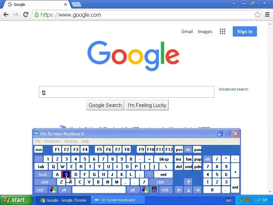Toggle the right shft key
Viewport: 273px width, 205px height.
(160, 182)
